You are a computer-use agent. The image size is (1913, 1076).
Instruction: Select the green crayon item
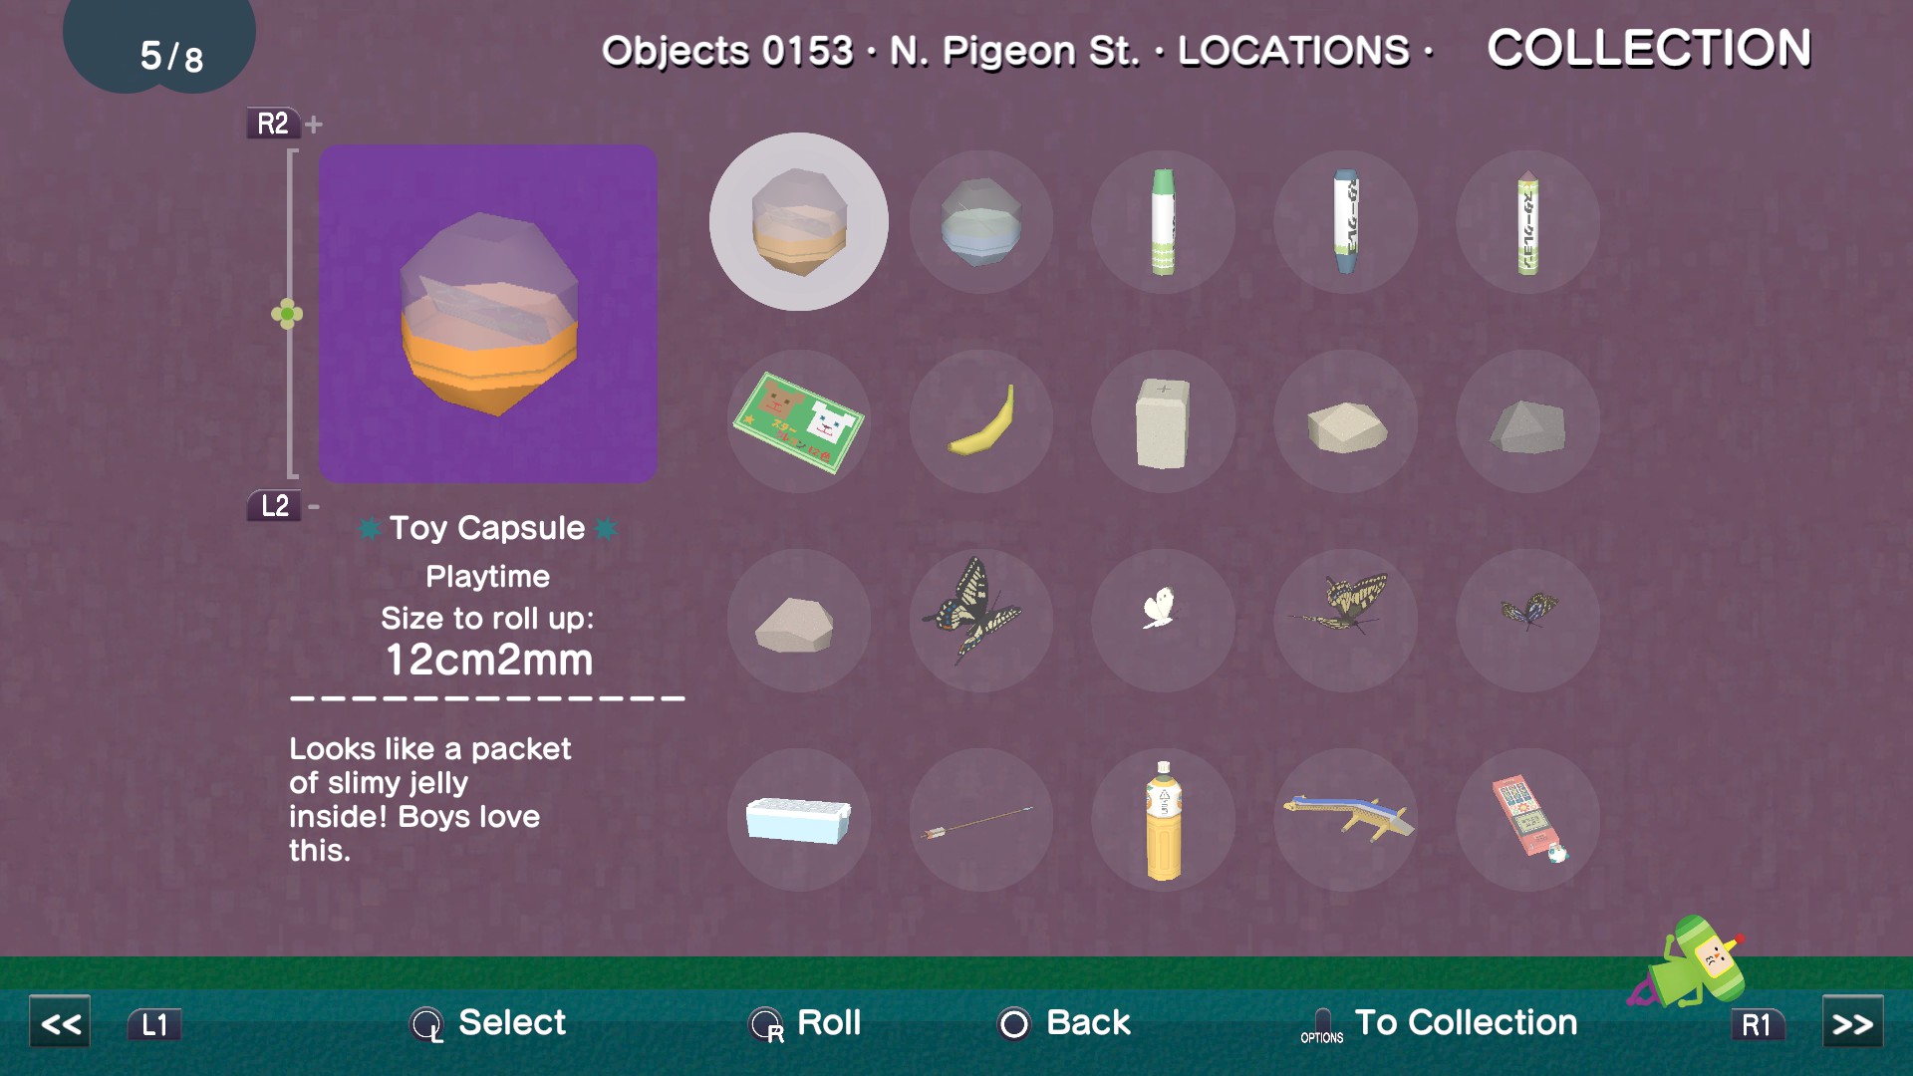1163,222
